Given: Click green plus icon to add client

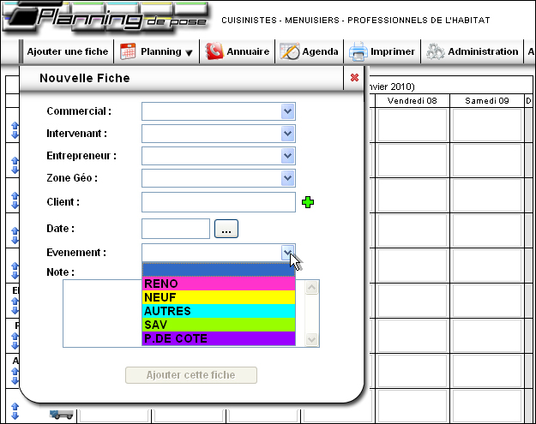Looking at the screenshot, I should pos(309,202).
